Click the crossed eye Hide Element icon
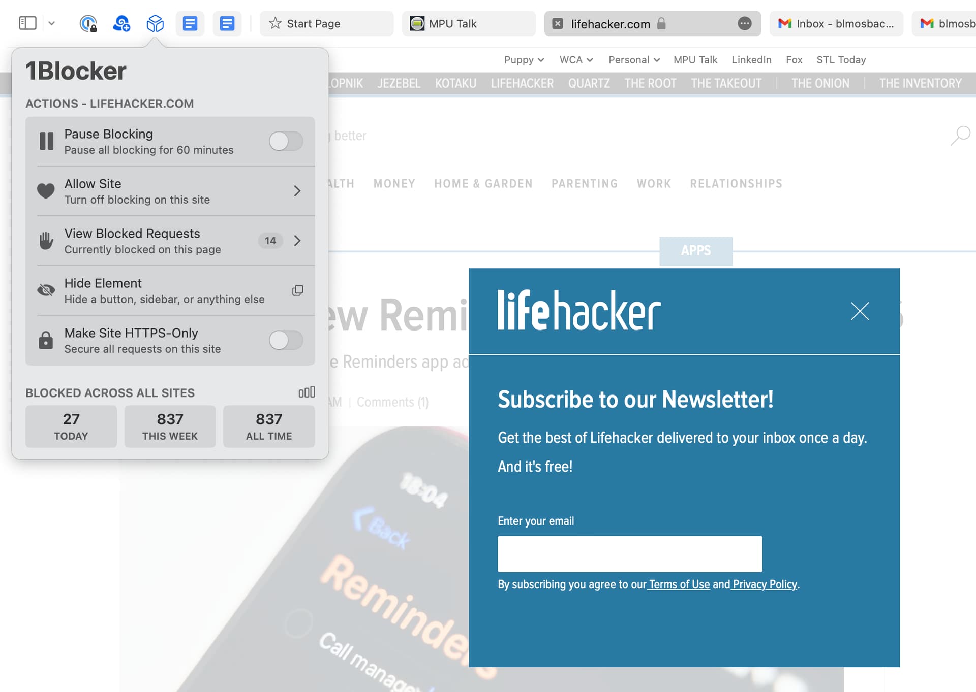This screenshot has height=692, width=976. [x=46, y=290]
